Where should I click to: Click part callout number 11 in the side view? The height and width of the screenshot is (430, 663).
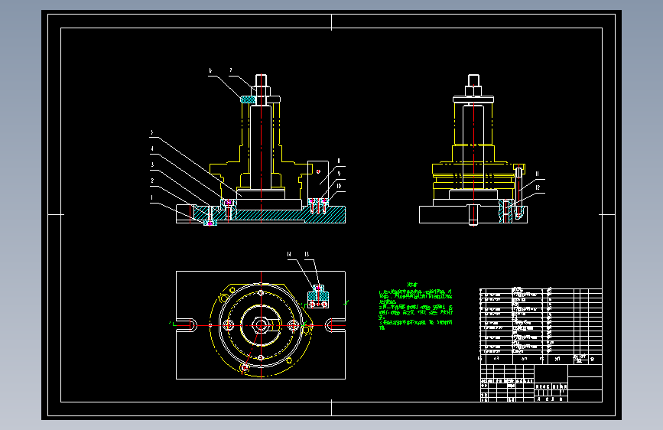538,174
